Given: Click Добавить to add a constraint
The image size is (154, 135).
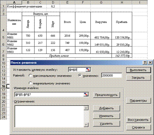Looking at the screenshot, I should (x=106, y=108).
